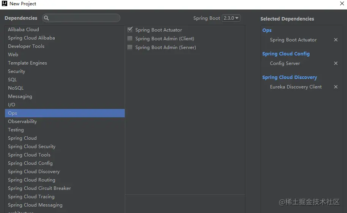Click the search magnifier icon
Viewport: 347px width, 213px height.
[46, 18]
